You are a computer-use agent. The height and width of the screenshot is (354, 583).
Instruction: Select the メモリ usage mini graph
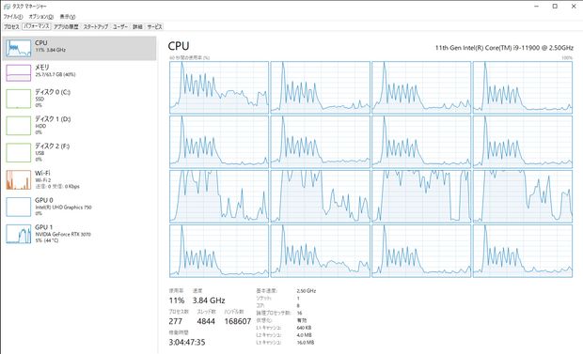(x=18, y=73)
